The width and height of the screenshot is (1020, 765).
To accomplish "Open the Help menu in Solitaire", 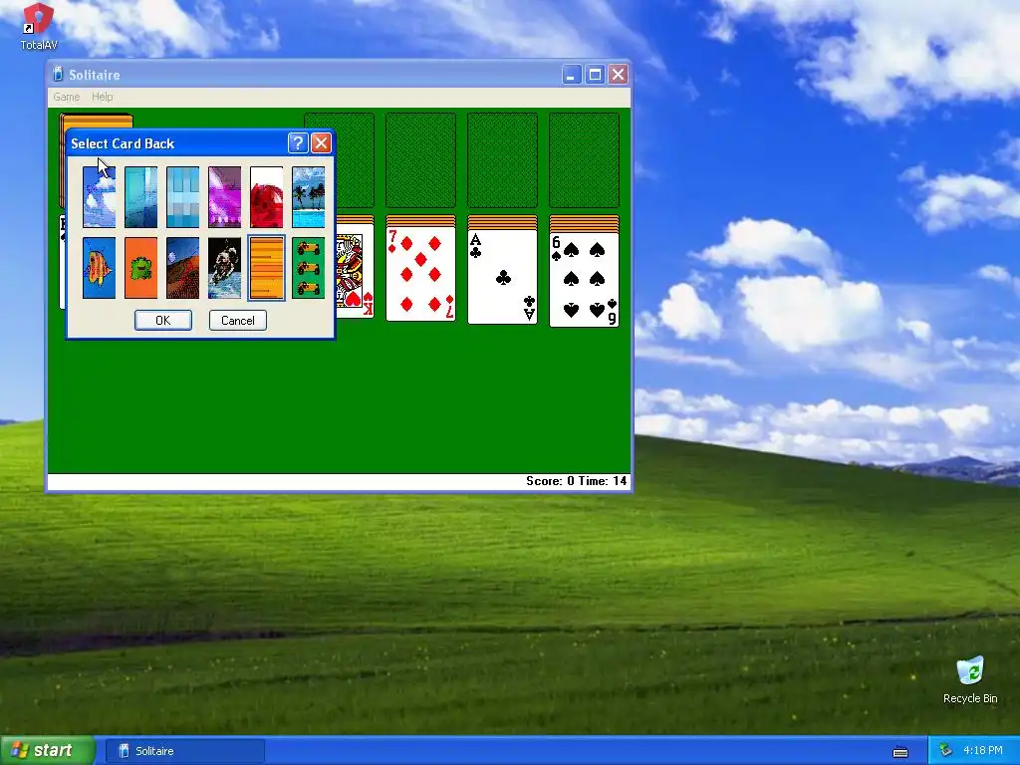I will (x=103, y=97).
